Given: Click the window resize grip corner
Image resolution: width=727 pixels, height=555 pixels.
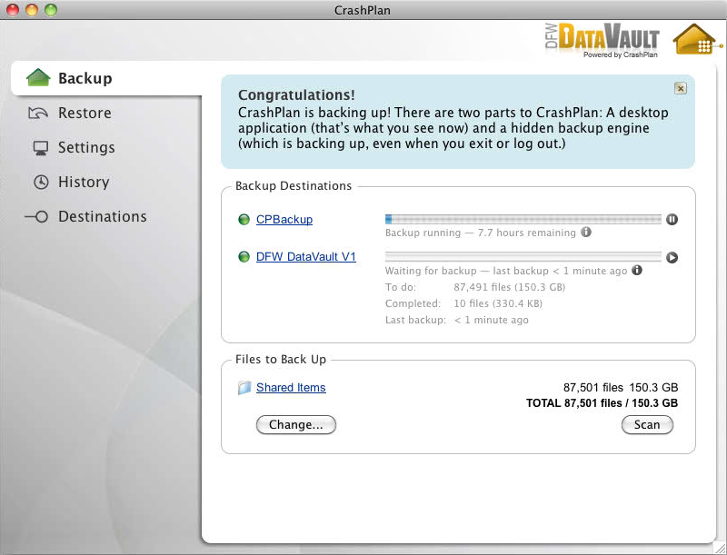Looking at the screenshot, I should (720, 548).
